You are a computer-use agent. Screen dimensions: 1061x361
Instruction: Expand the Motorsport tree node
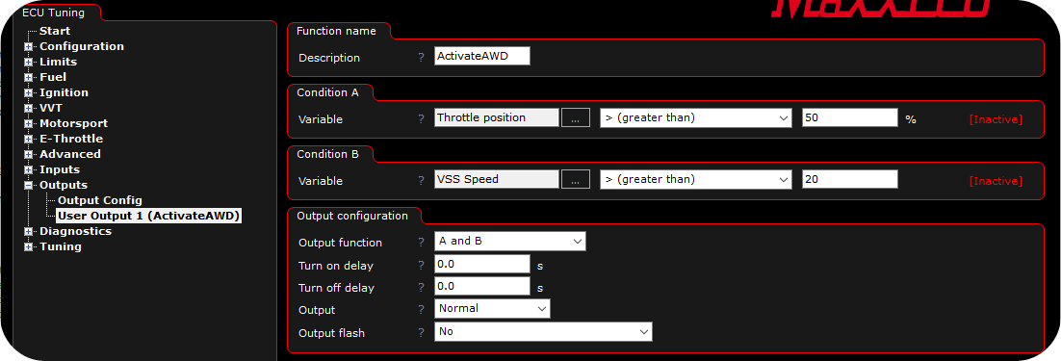[29, 124]
